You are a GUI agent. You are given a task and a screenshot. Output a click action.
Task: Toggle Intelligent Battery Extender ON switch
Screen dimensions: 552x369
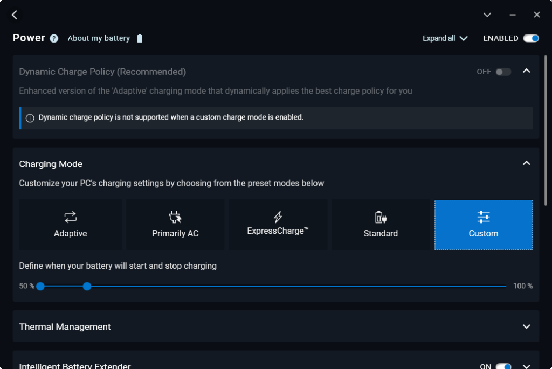click(x=503, y=366)
